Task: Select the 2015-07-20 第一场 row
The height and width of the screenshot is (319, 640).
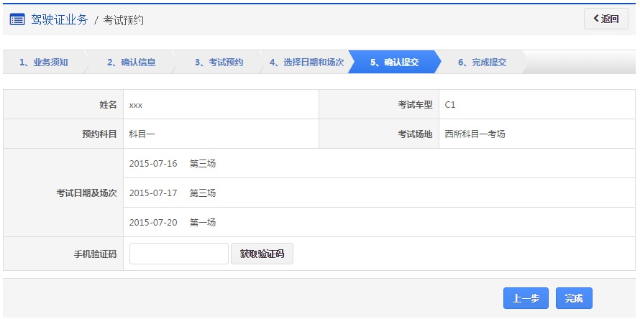Action: point(173,222)
